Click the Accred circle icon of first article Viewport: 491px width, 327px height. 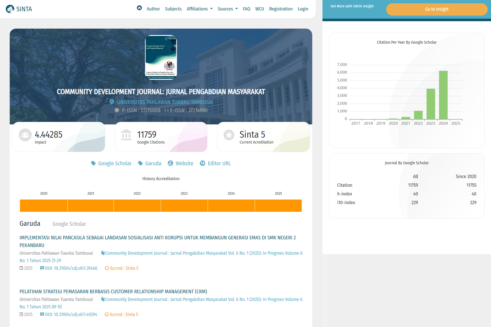click(x=107, y=268)
